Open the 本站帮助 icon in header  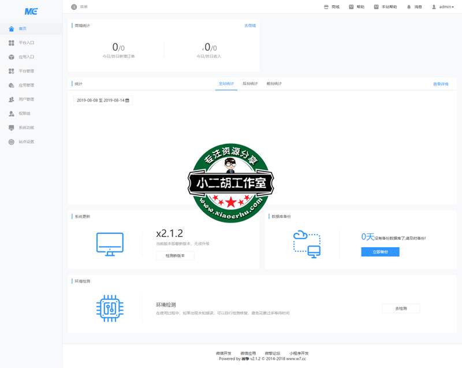click(377, 7)
